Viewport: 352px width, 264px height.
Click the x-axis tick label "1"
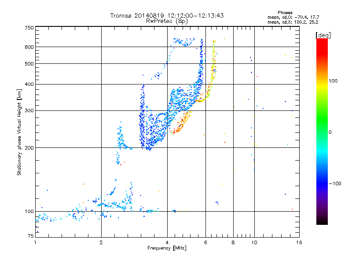click(x=35, y=242)
